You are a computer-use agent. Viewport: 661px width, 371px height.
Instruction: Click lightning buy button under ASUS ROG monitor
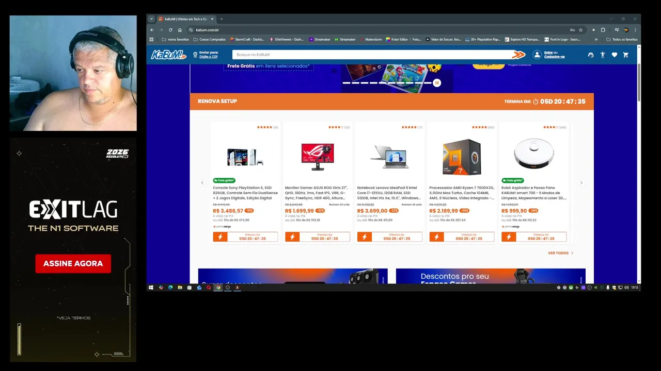(317, 237)
